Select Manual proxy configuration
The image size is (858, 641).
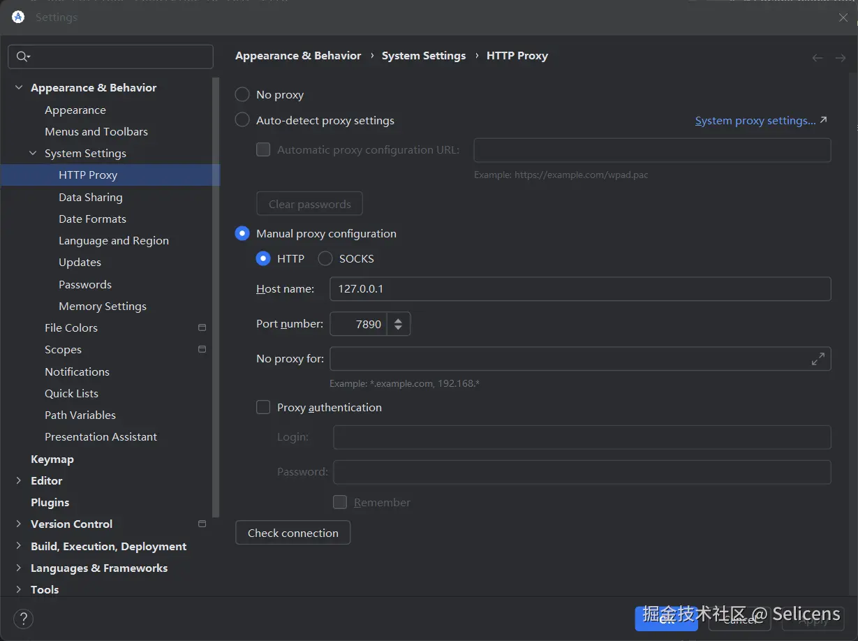pos(242,233)
